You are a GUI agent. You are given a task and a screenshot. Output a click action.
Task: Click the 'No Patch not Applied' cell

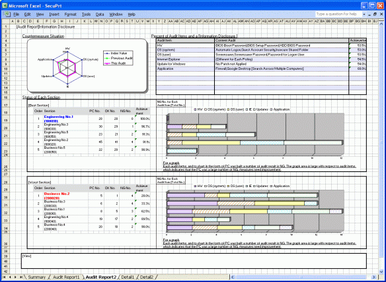[282, 64]
